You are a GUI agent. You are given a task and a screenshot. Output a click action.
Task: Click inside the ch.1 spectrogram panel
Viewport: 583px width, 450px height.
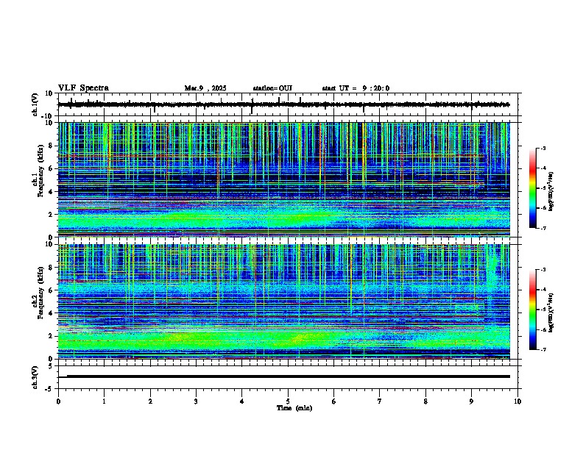[x=283, y=179]
